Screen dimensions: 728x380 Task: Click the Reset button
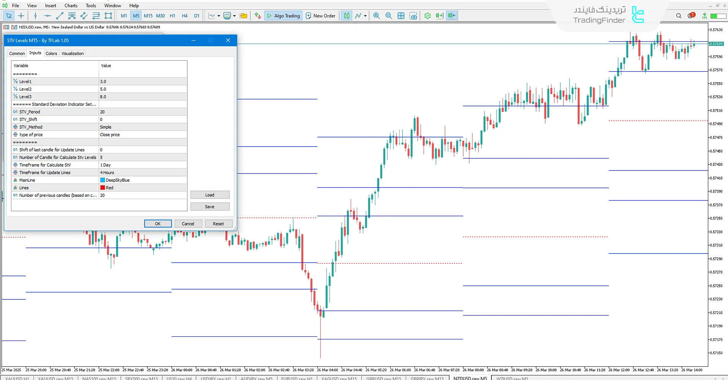(x=218, y=224)
